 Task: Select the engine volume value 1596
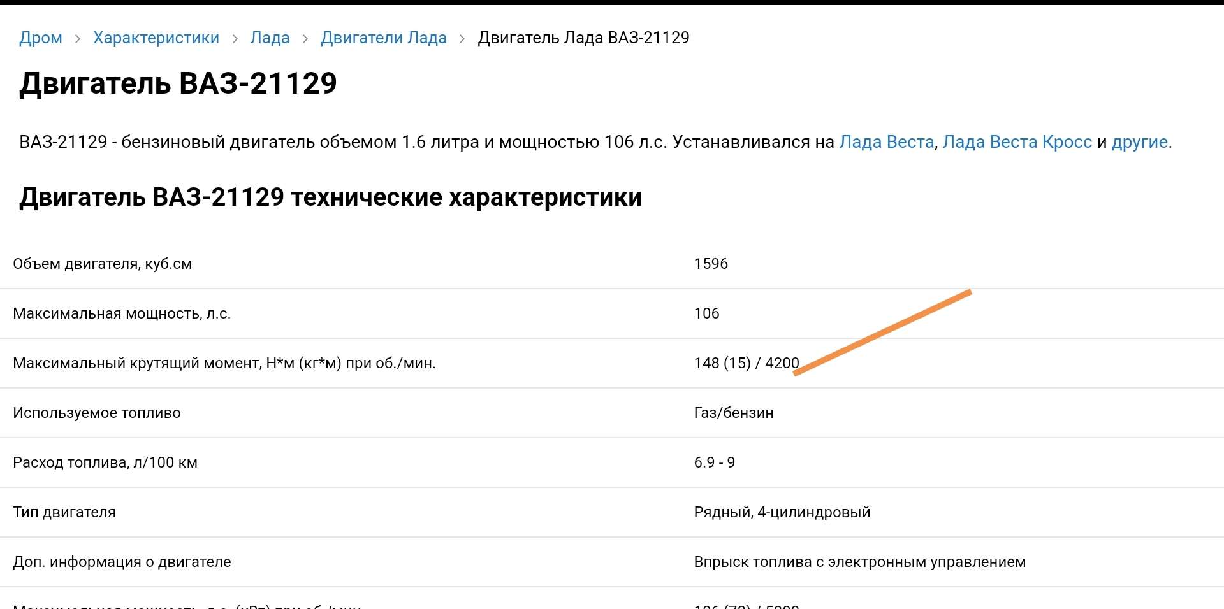click(x=711, y=264)
